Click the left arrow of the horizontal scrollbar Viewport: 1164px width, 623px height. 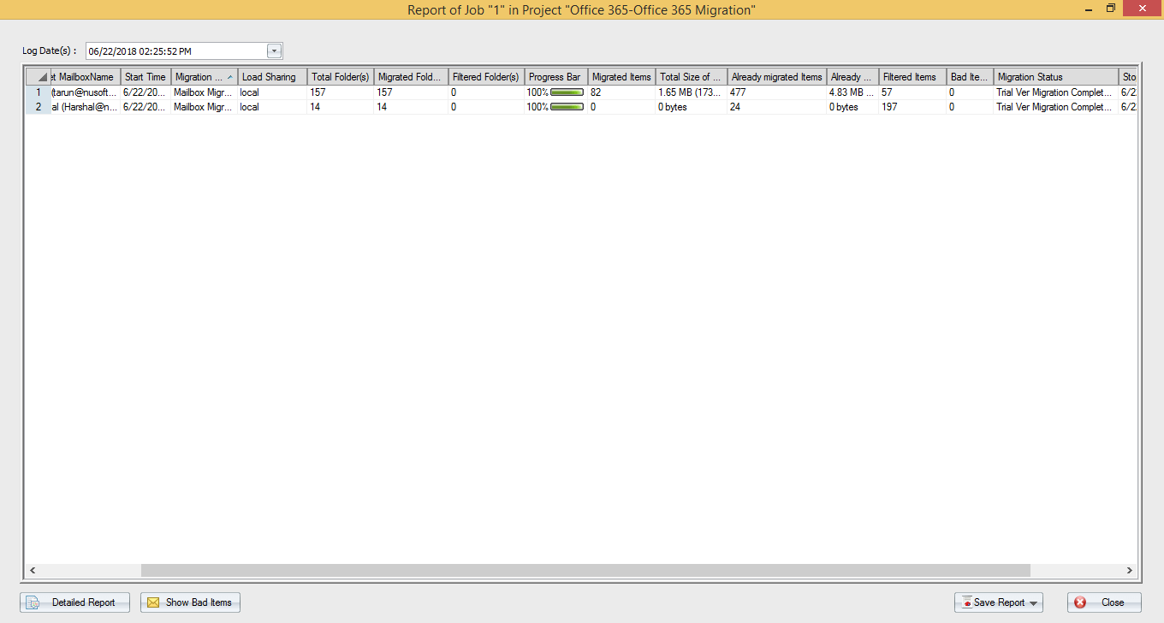[33, 570]
